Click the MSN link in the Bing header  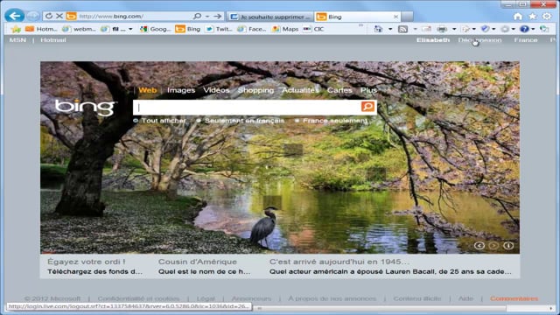click(x=17, y=40)
